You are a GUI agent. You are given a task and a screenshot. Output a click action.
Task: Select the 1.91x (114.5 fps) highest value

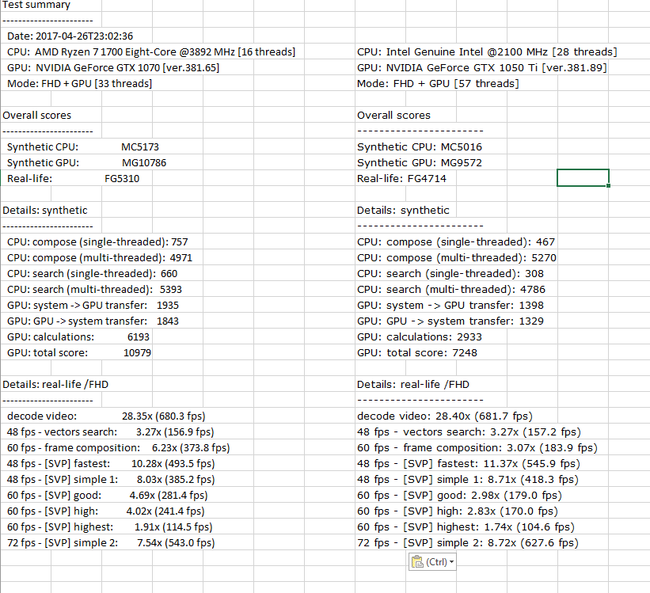(x=173, y=527)
